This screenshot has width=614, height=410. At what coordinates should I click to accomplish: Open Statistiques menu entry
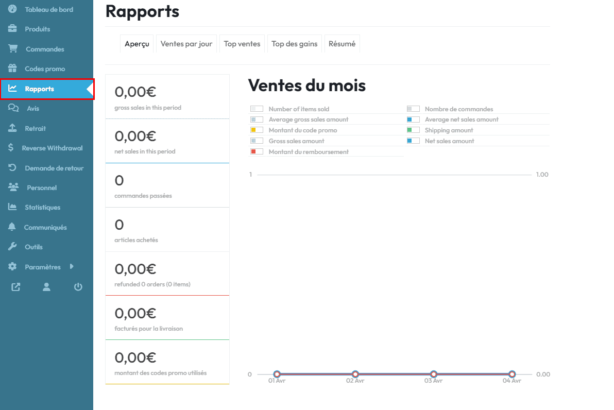43,207
